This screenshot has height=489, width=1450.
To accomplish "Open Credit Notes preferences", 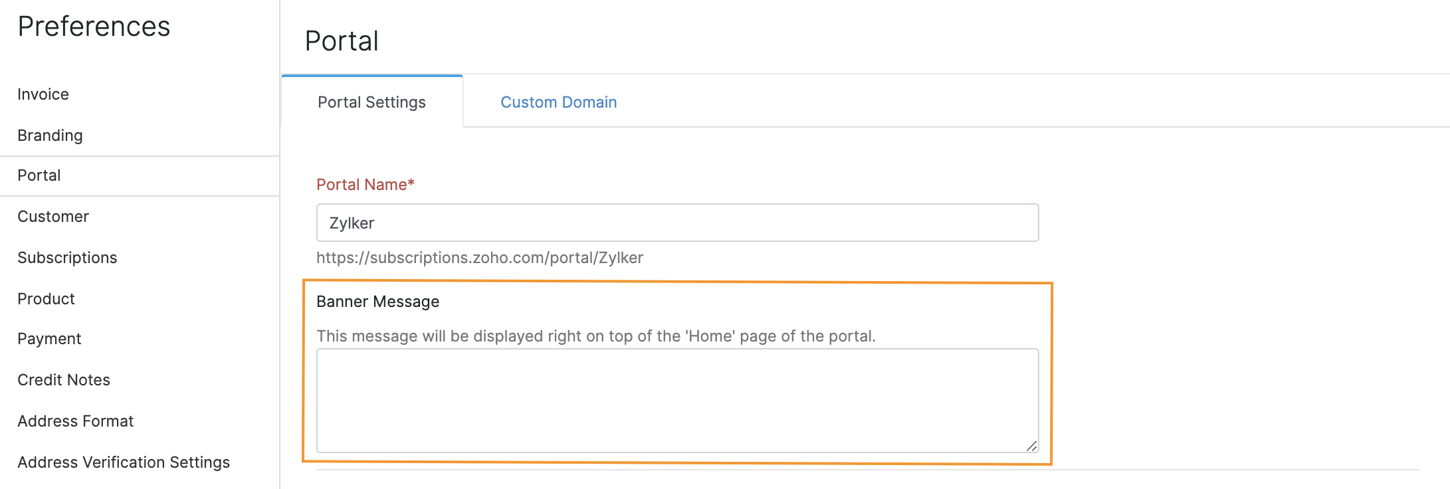I will click(x=63, y=379).
